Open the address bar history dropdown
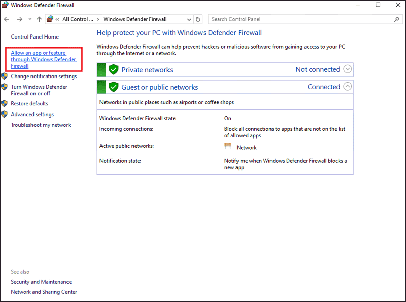406x302 pixels. [189, 19]
